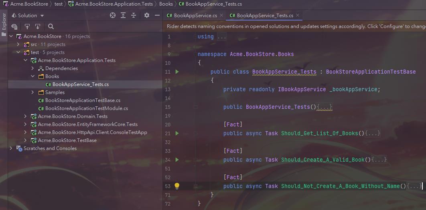Click the search magnifier in Solution toolbar
The width and height of the screenshot is (426, 210).
(x=51, y=26)
